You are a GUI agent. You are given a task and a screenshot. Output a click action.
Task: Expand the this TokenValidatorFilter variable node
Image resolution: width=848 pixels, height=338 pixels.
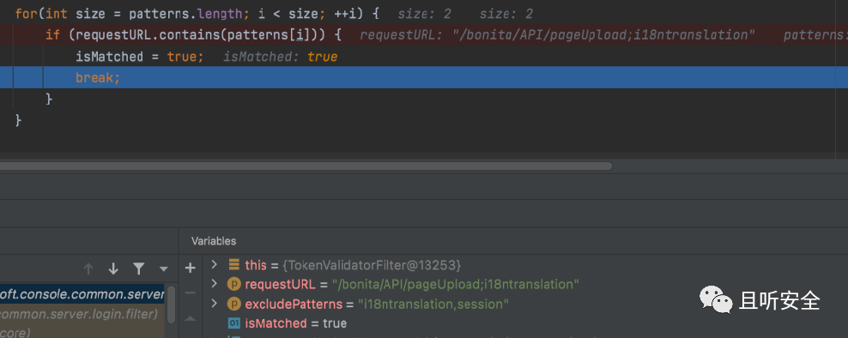pos(215,264)
